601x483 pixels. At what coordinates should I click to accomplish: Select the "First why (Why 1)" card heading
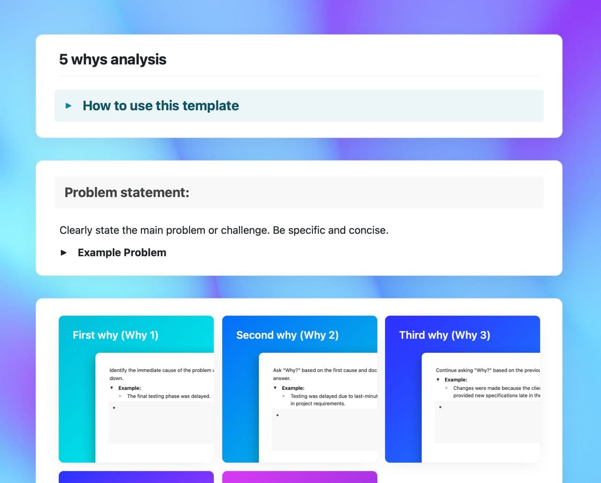click(x=116, y=335)
